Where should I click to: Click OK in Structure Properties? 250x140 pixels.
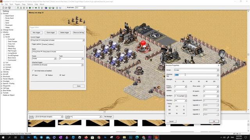[214, 121]
